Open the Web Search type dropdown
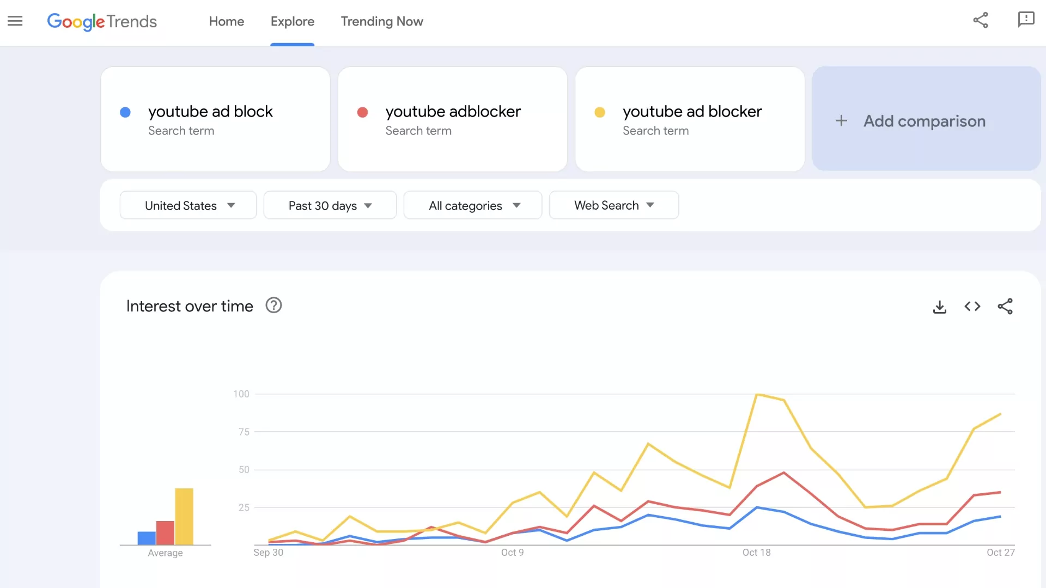Image resolution: width=1046 pixels, height=588 pixels. pyautogui.click(x=613, y=205)
